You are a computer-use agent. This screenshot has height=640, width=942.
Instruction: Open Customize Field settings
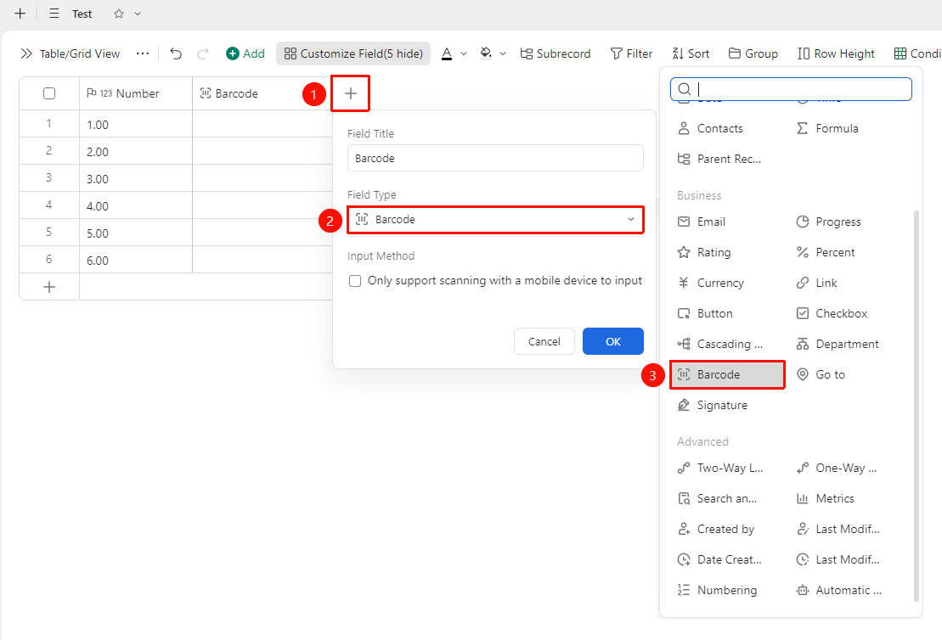tap(353, 54)
